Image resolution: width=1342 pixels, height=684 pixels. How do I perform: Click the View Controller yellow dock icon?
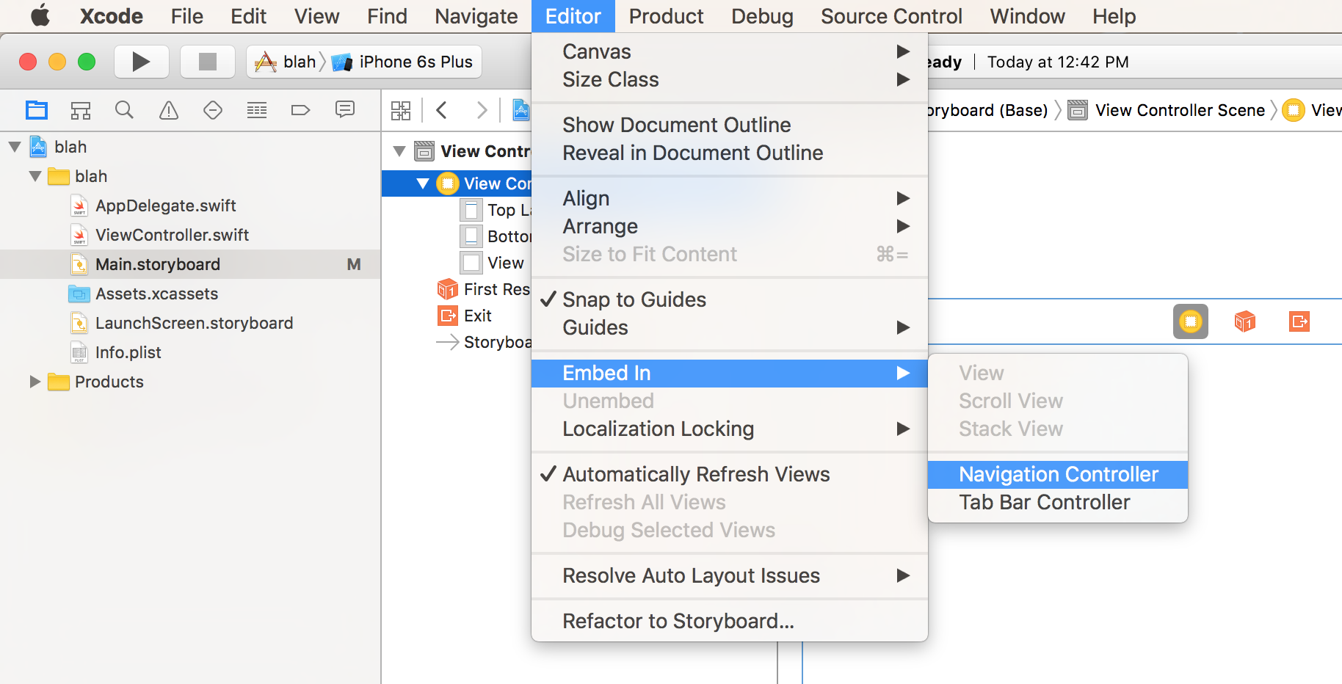point(1191,321)
